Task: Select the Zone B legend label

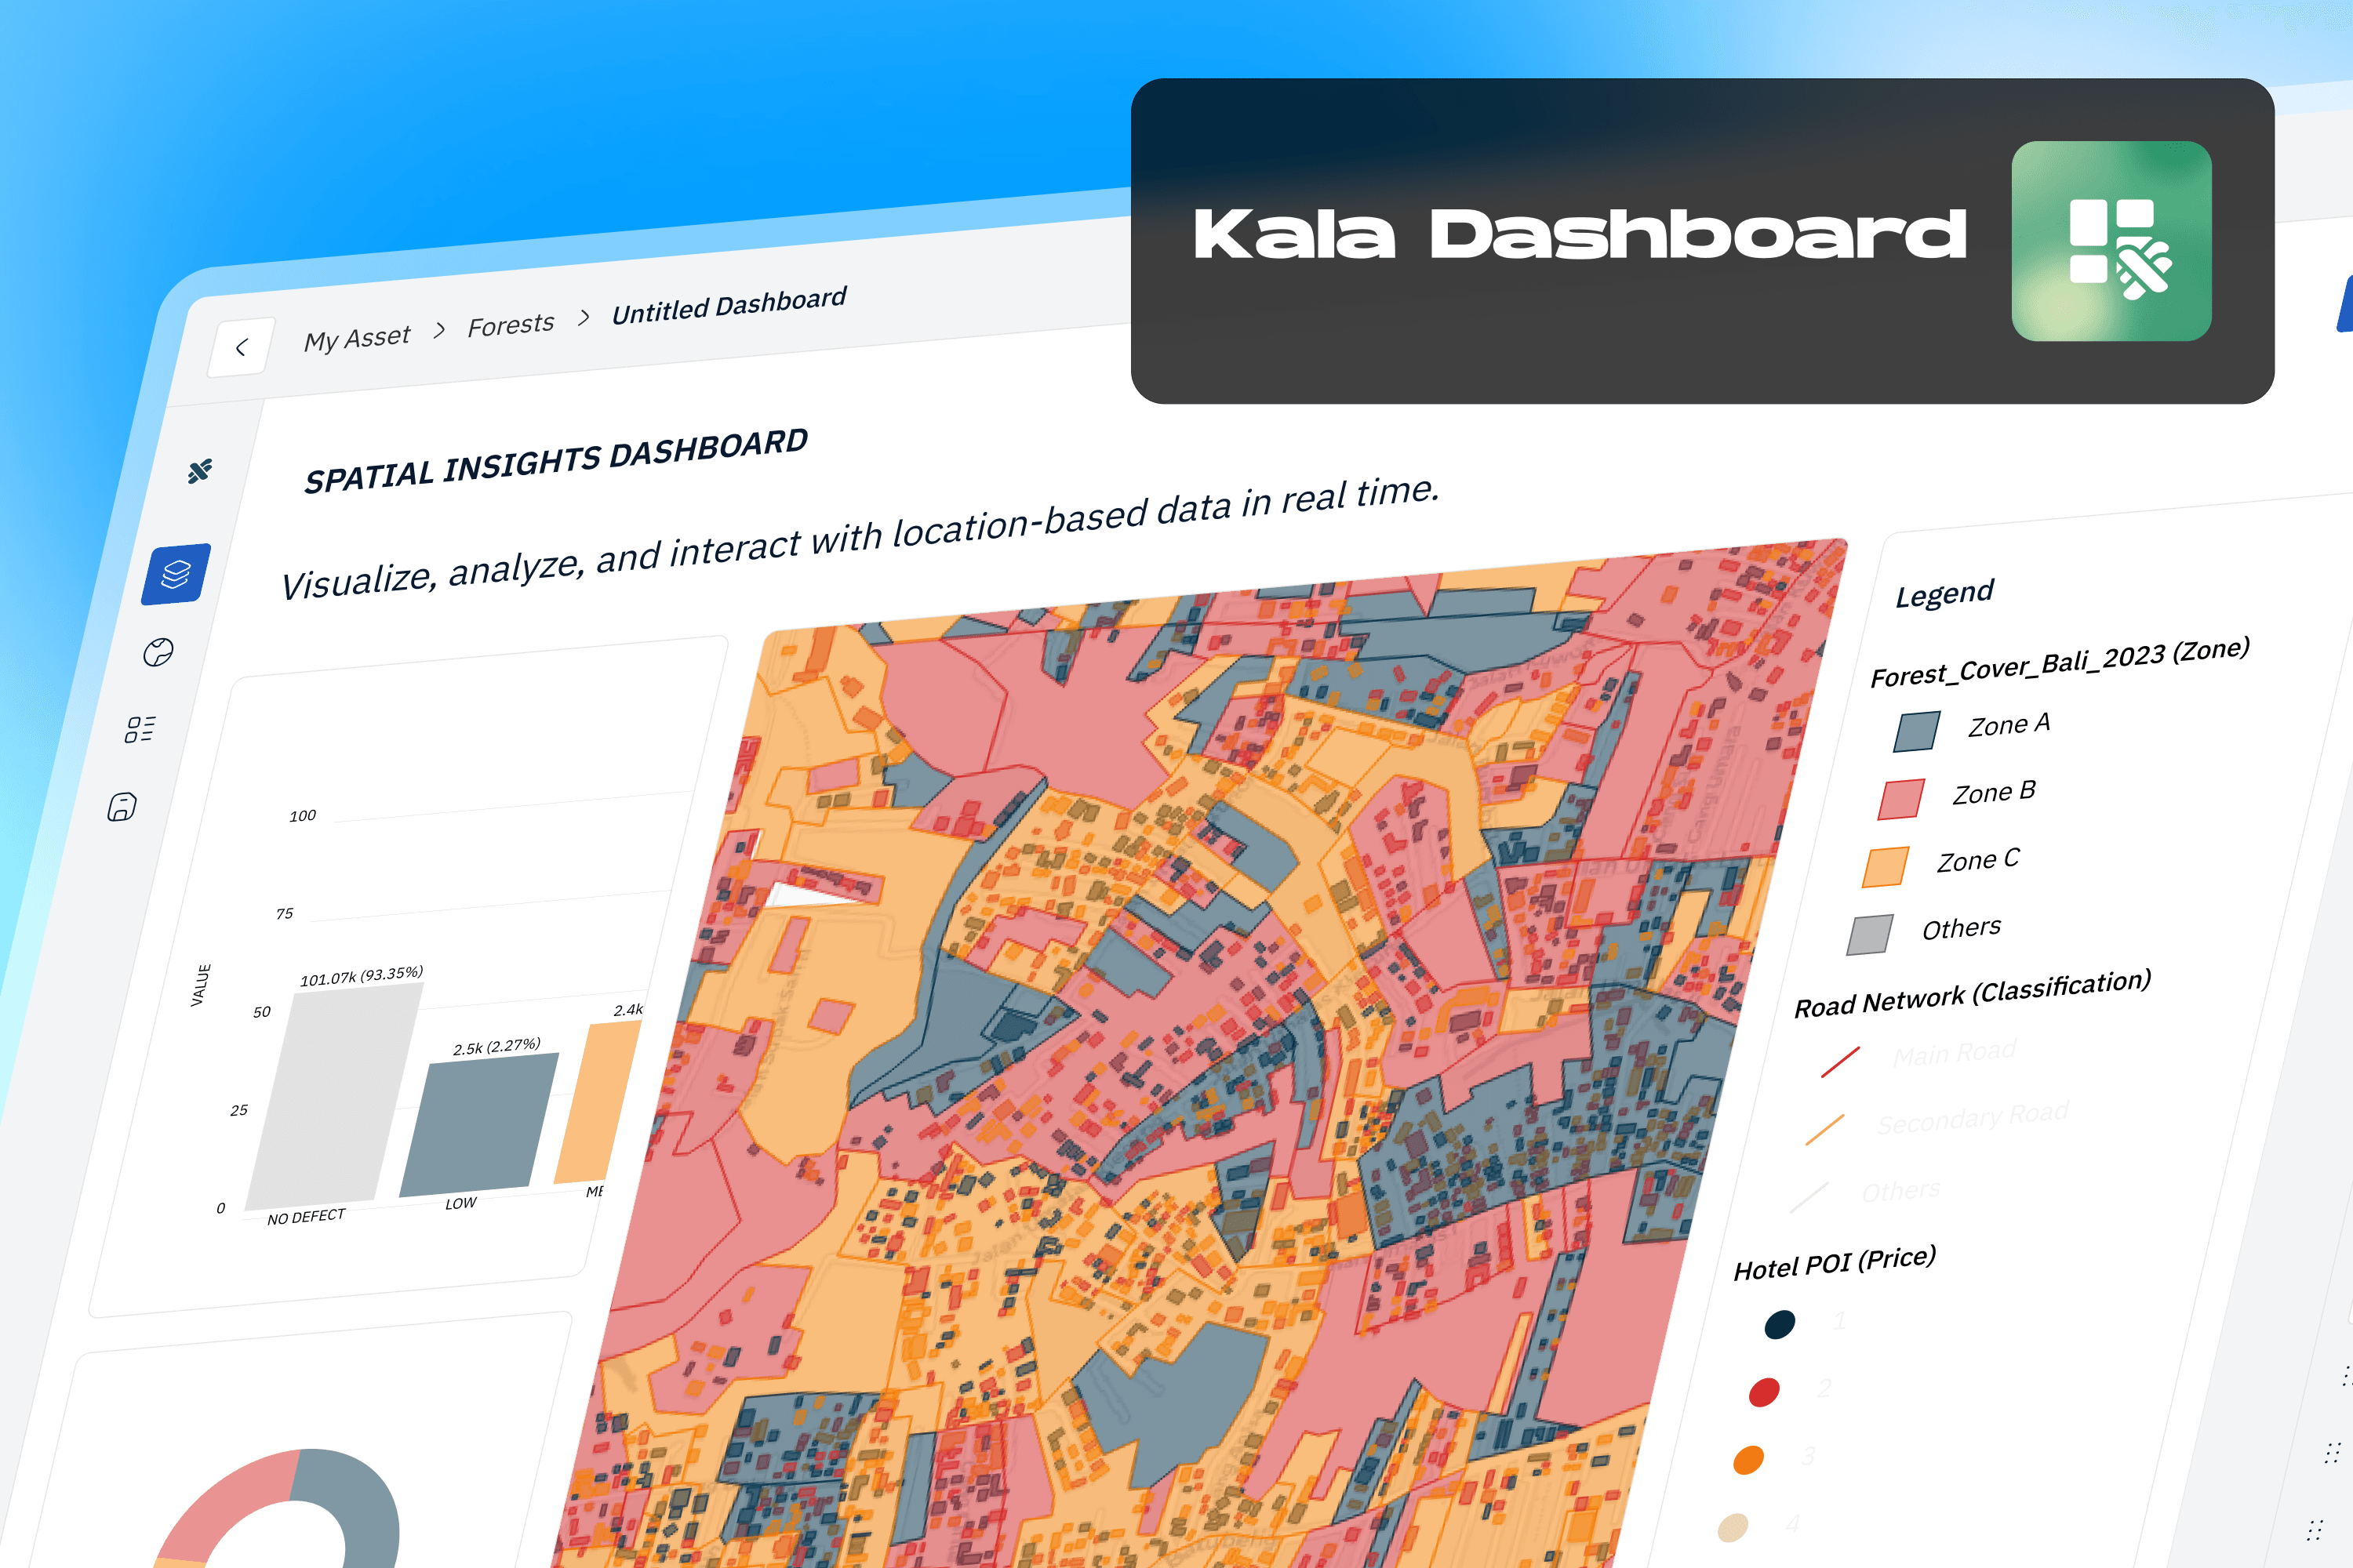Action: [x=1994, y=792]
